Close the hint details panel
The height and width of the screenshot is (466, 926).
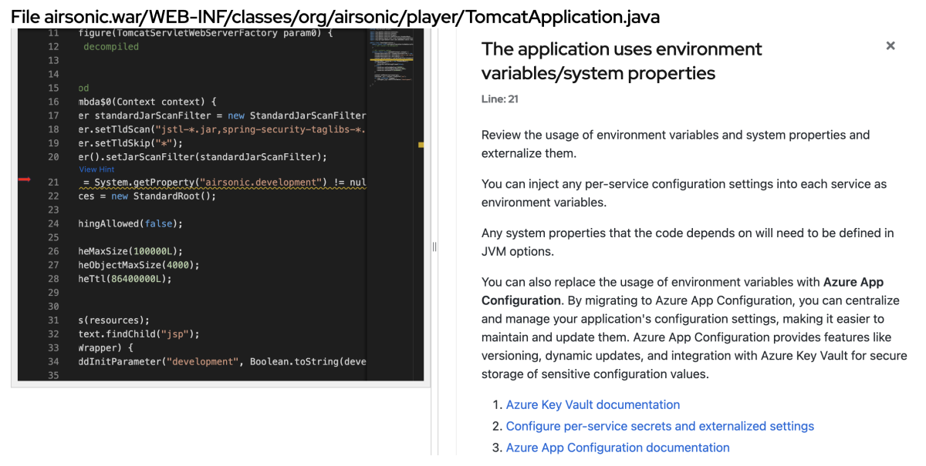[891, 46]
